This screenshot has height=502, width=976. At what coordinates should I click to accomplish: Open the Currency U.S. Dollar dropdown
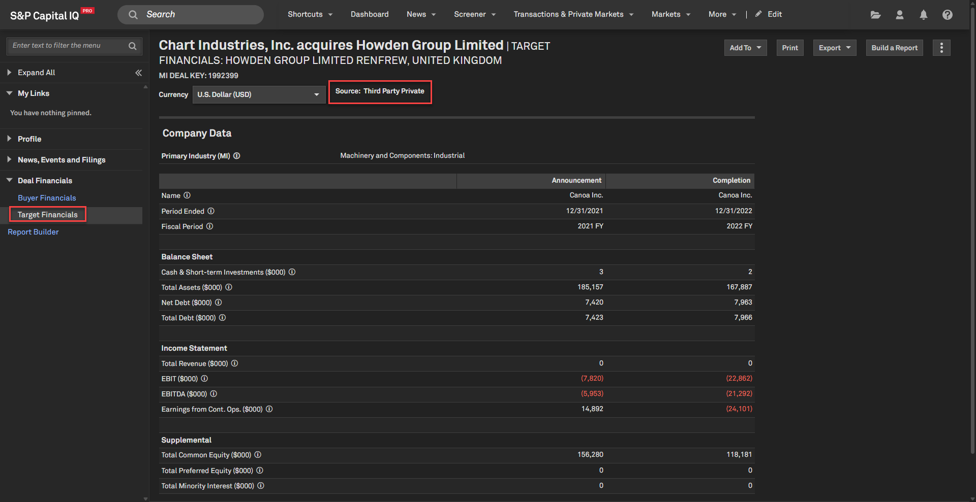click(x=259, y=94)
